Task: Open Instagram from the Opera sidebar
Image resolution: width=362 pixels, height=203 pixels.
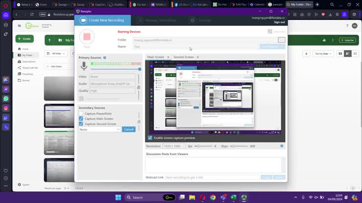Action: (x=6, y=108)
